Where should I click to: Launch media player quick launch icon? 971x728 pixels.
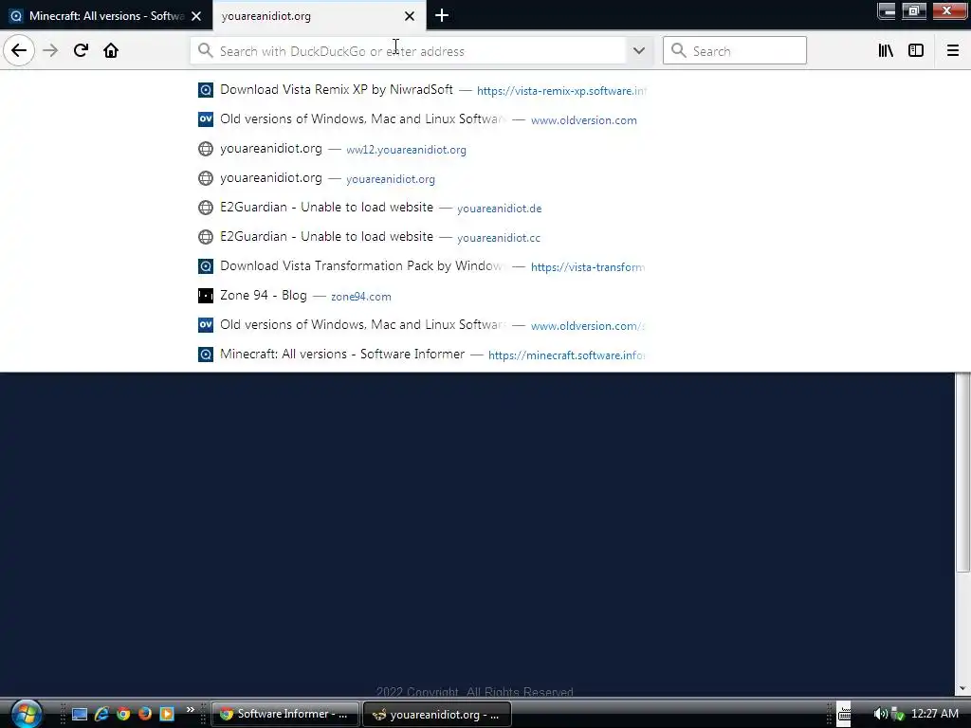tap(167, 714)
